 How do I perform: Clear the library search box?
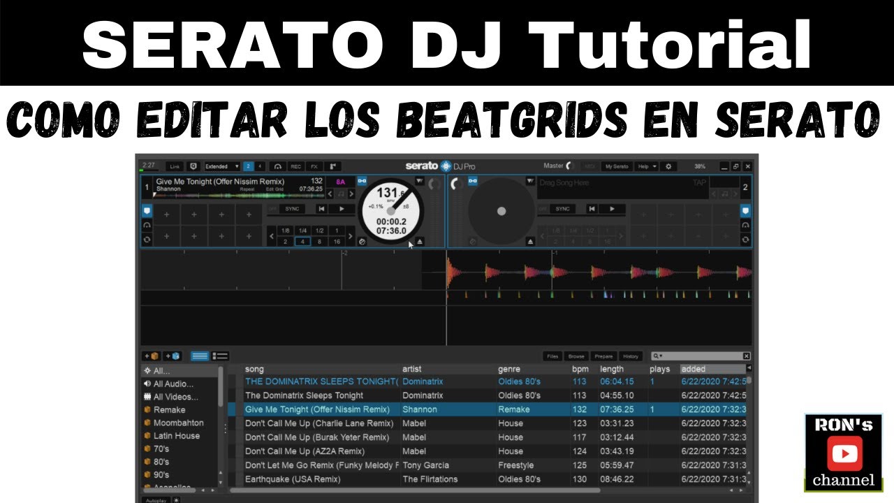click(746, 356)
